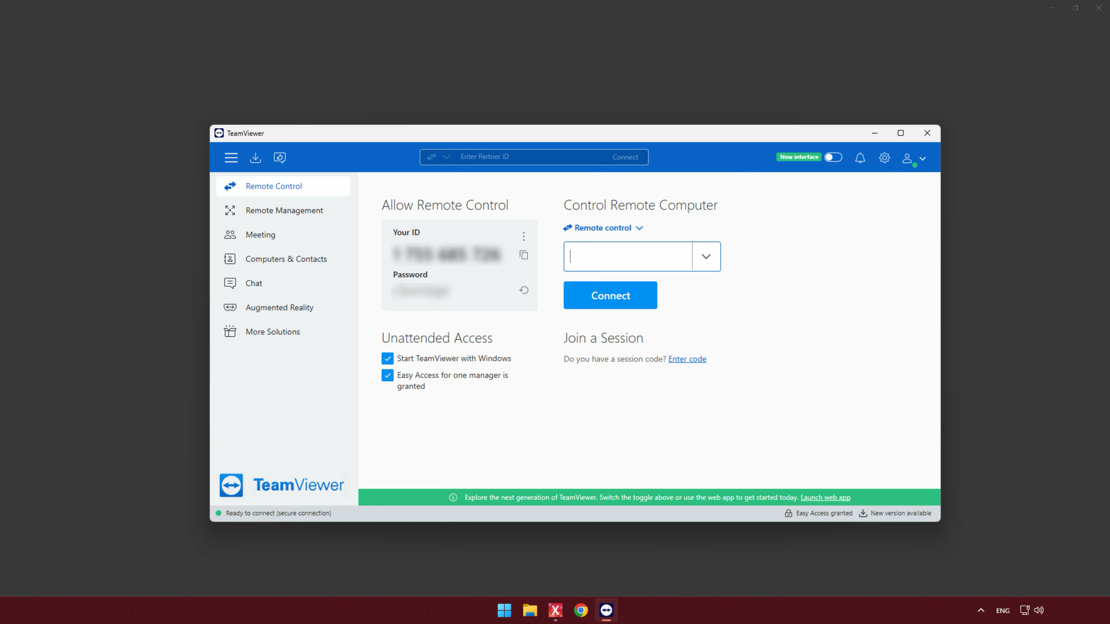Click the download update toolbar icon

[255, 158]
